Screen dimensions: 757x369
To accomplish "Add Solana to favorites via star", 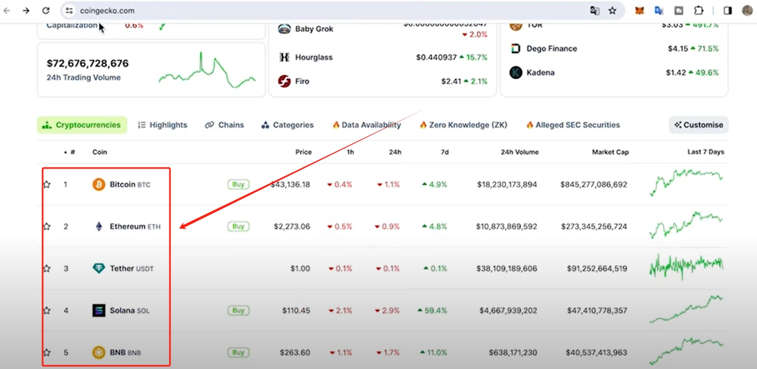I will click(x=46, y=311).
